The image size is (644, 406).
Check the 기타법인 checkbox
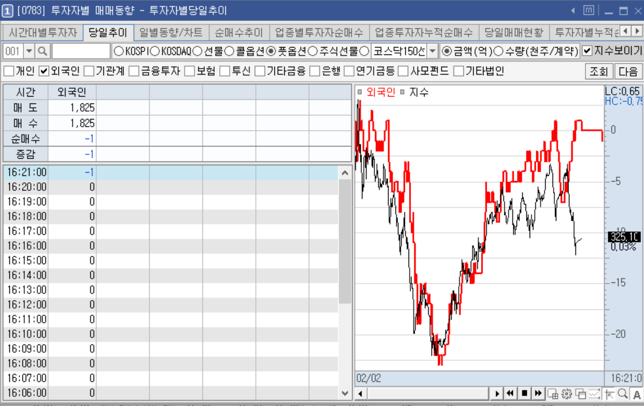tap(458, 71)
